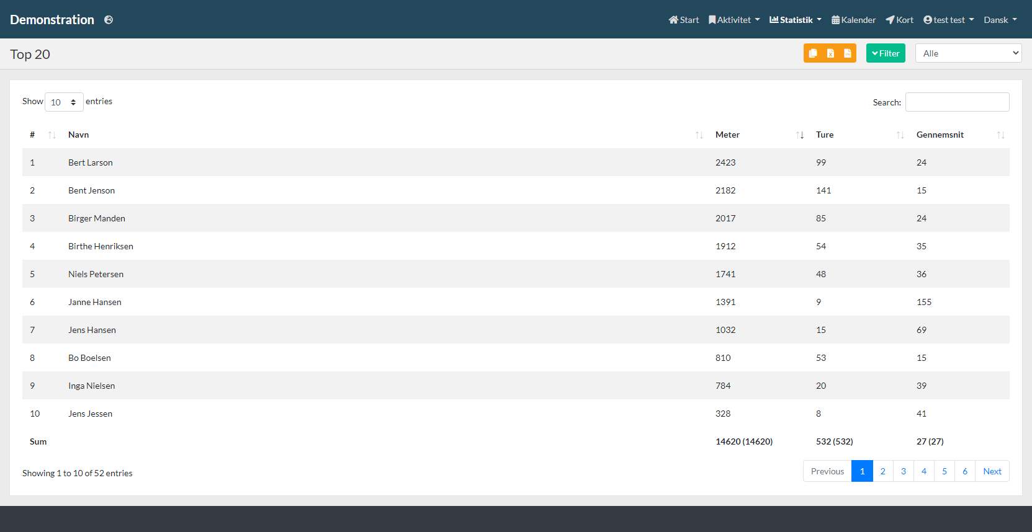Screen dimensions: 1032x532
Task: Export the table as an Excel file
Action: 830,53
